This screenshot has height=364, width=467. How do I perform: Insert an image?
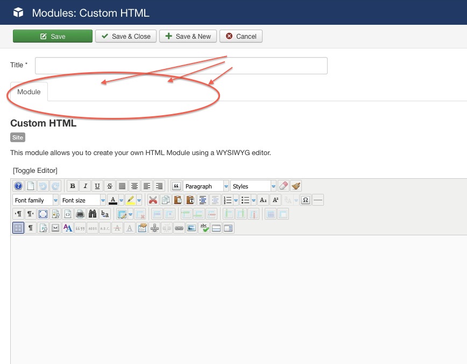coord(192,228)
